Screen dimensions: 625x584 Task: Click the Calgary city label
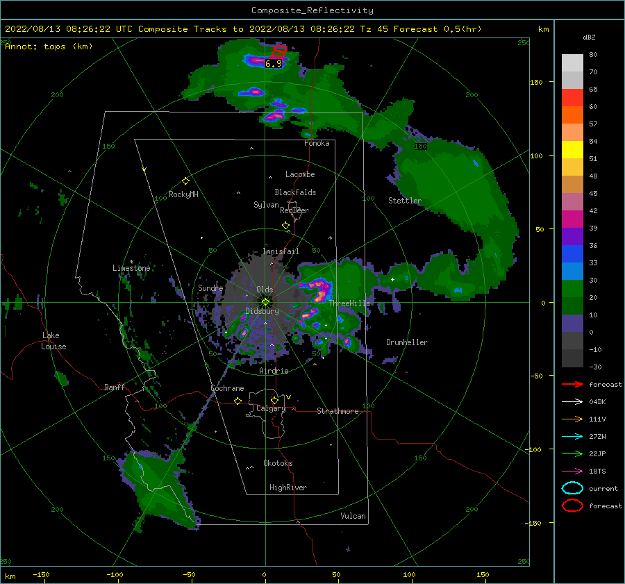pos(271,408)
